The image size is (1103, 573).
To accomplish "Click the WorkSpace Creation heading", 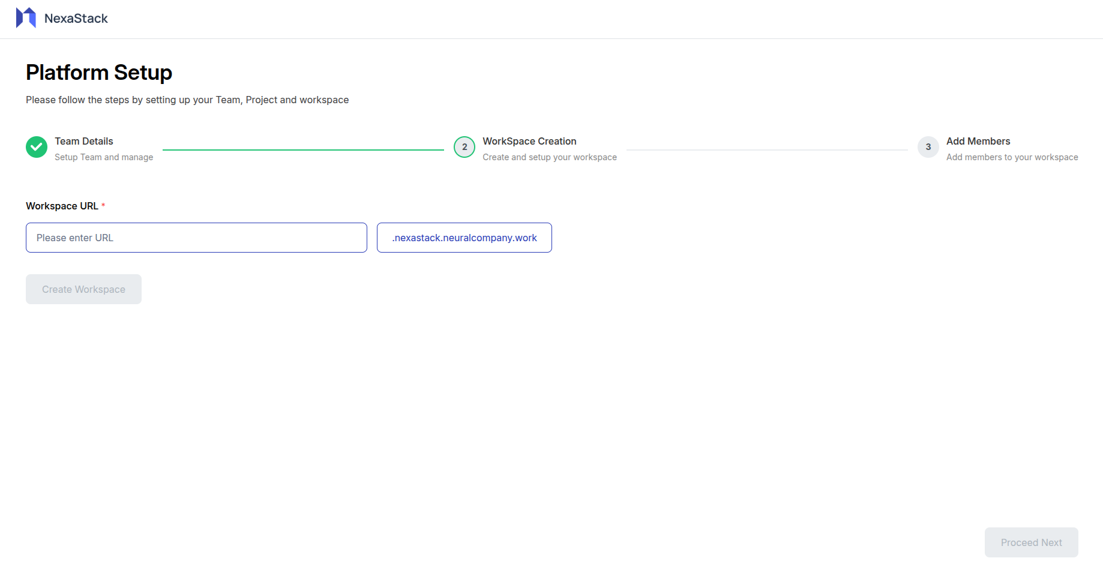I will [x=529, y=141].
